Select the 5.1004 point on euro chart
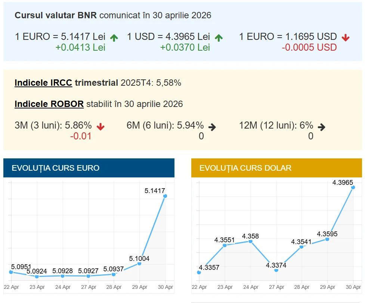 pos(139,263)
